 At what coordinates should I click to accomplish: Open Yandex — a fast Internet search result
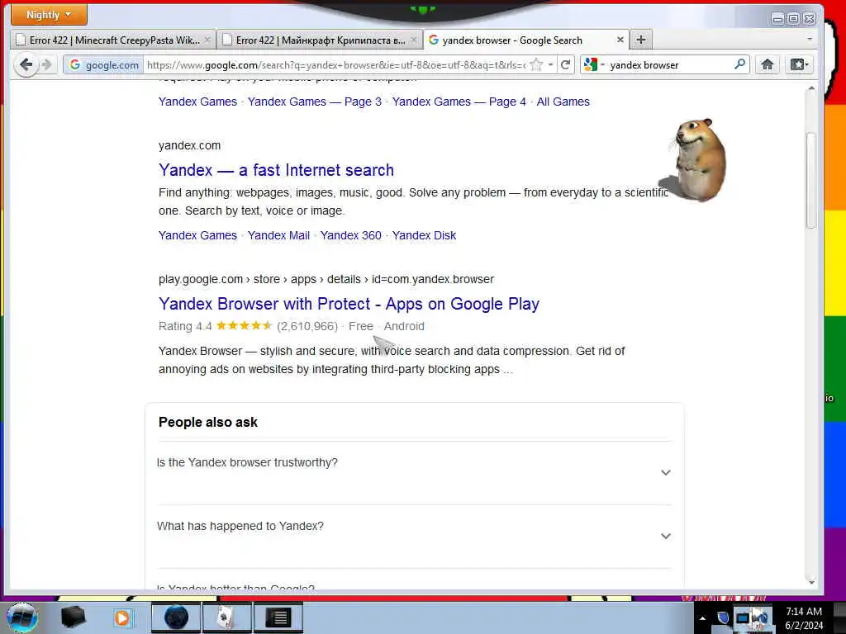[x=276, y=170]
